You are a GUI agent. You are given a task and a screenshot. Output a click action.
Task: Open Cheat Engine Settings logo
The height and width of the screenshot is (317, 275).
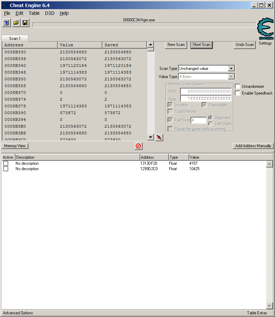[265, 29]
